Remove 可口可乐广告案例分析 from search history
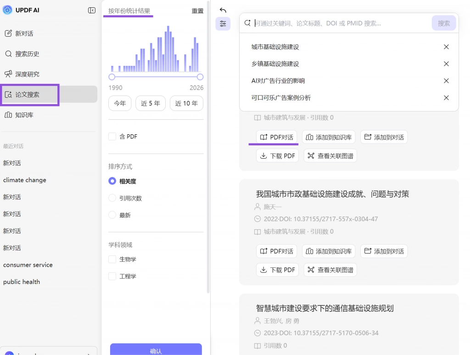The image size is (470, 355). (x=446, y=98)
